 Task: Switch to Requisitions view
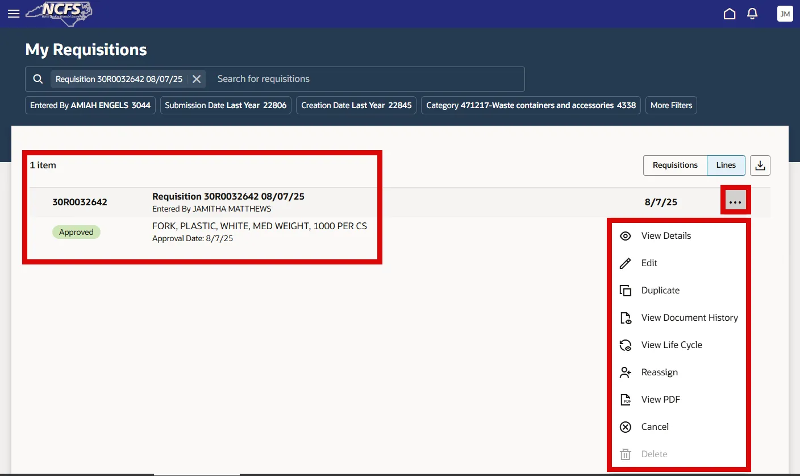675,165
